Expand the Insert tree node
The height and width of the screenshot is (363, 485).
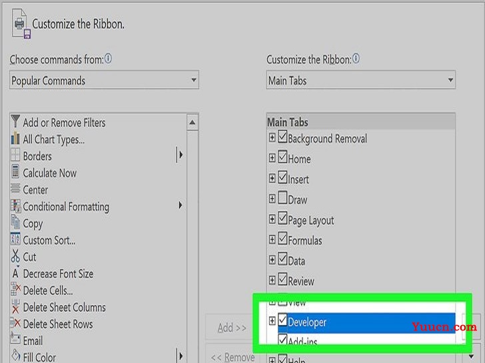[x=272, y=178]
